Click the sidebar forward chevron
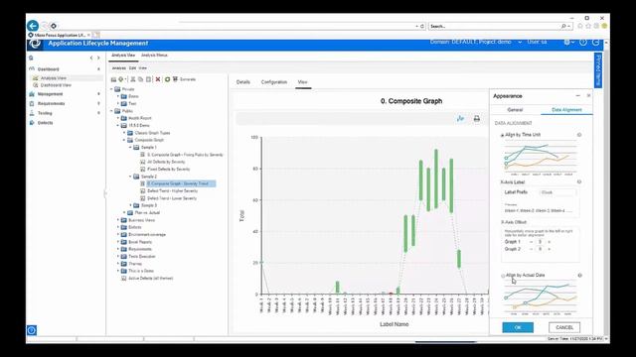Viewport: 636px width, 357px height. click(98, 58)
